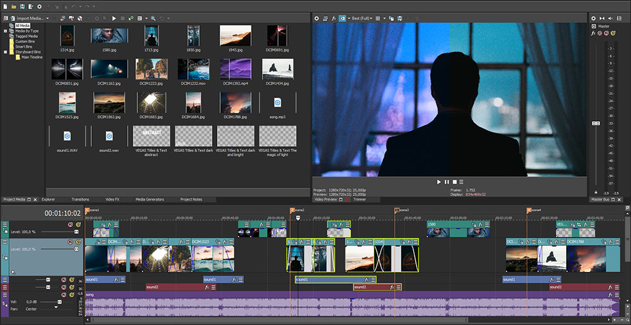Click the timecode display 00:01:10:02
This screenshot has width=631, height=325.
[62, 213]
